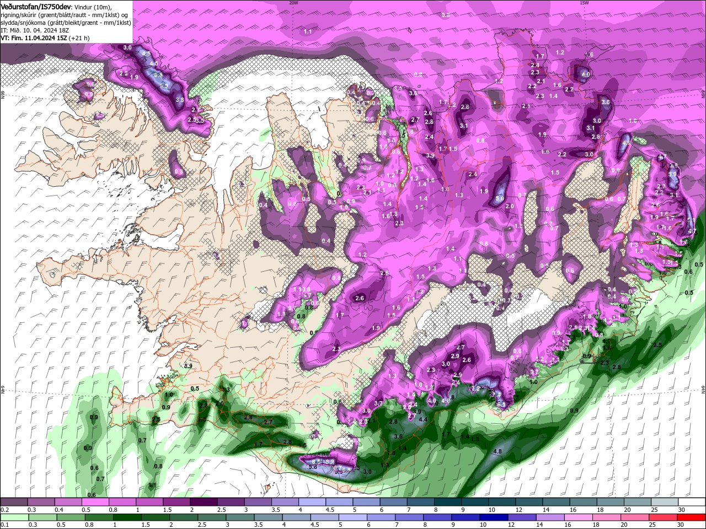The width and height of the screenshot is (706, 529).
Task: Click the 'IT: Mið. 10. 04. 2024 18Z' line
Action: [x=34, y=30]
